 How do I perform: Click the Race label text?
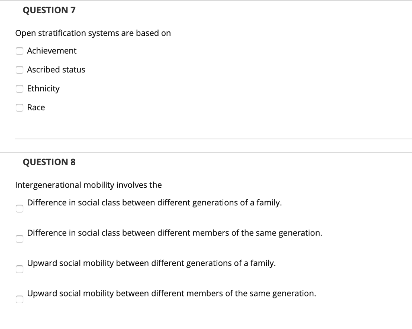36,108
